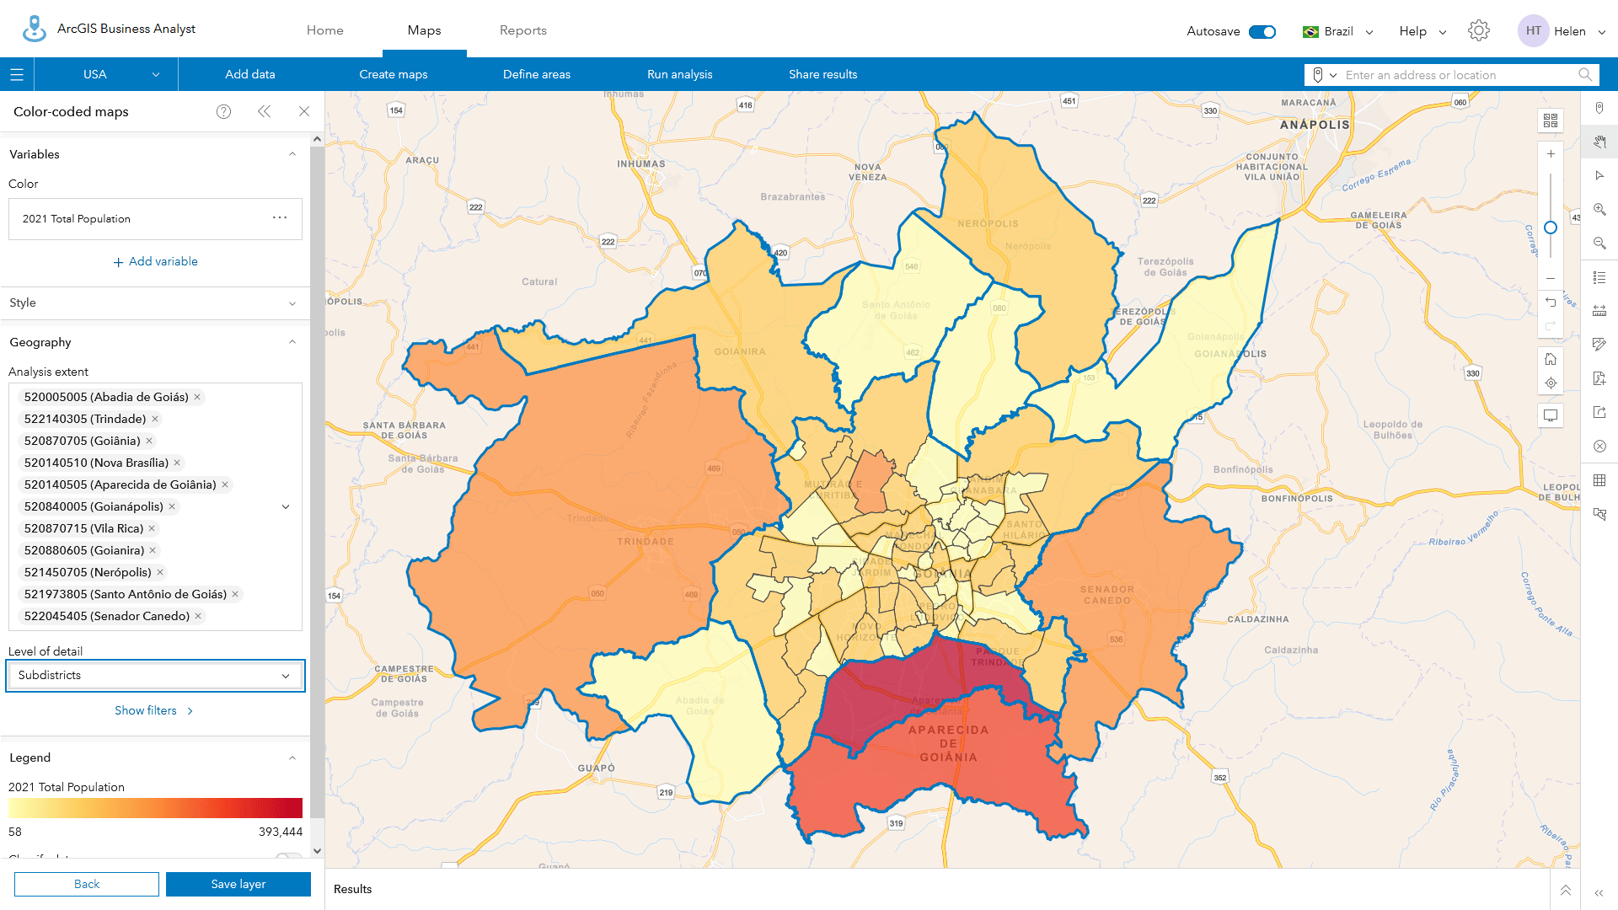This screenshot has width=1618, height=910.
Task: Toggle the Autosave switch off
Action: (1262, 30)
